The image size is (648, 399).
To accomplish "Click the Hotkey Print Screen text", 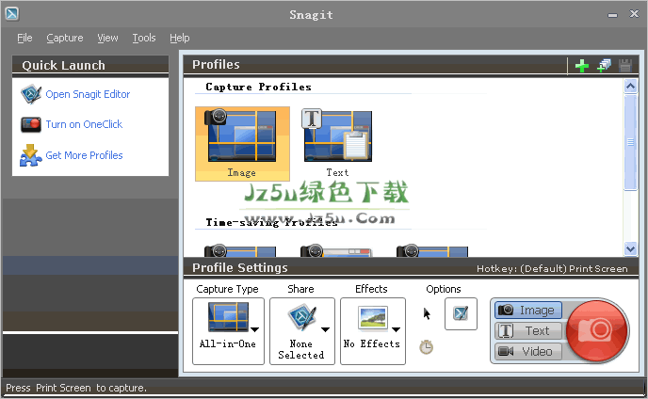I will click(552, 269).
